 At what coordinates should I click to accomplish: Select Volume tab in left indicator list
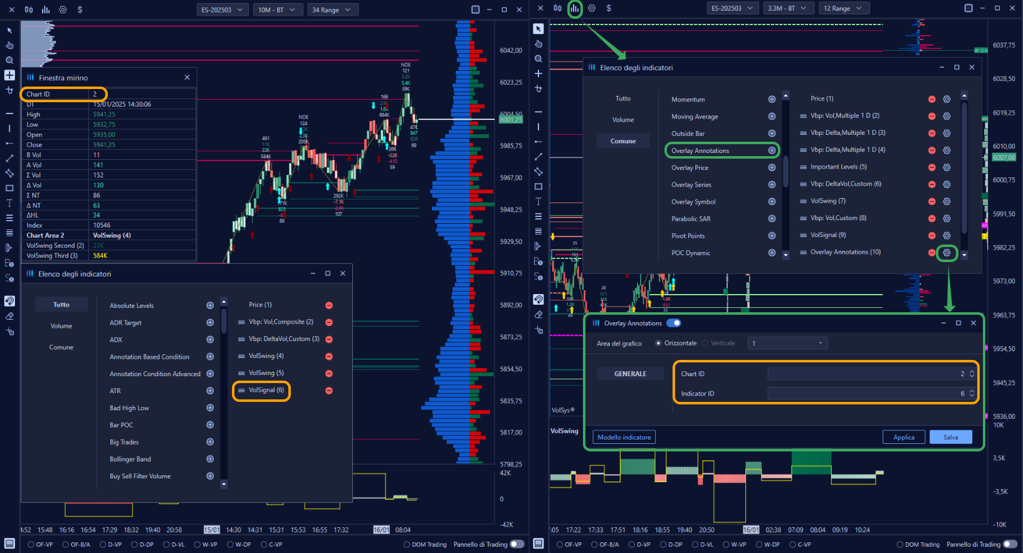61,326
